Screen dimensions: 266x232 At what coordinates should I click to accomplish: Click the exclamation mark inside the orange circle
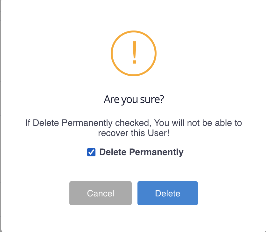[134, 53]
